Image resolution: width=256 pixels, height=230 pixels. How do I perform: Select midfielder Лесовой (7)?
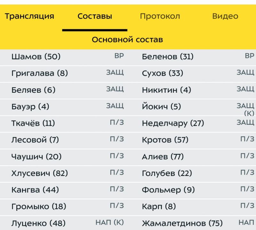pos(35,140)
